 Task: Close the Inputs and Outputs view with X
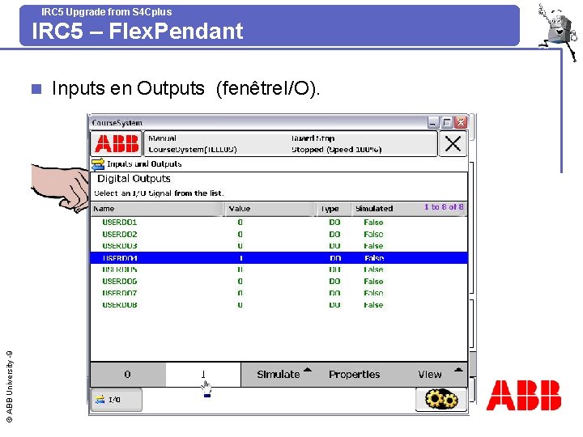tap(453, 143)
